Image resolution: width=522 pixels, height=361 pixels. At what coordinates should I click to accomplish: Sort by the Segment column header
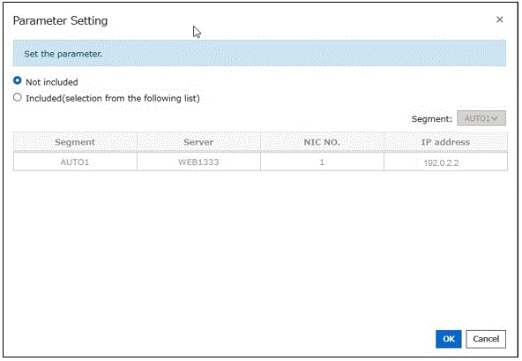75,142
